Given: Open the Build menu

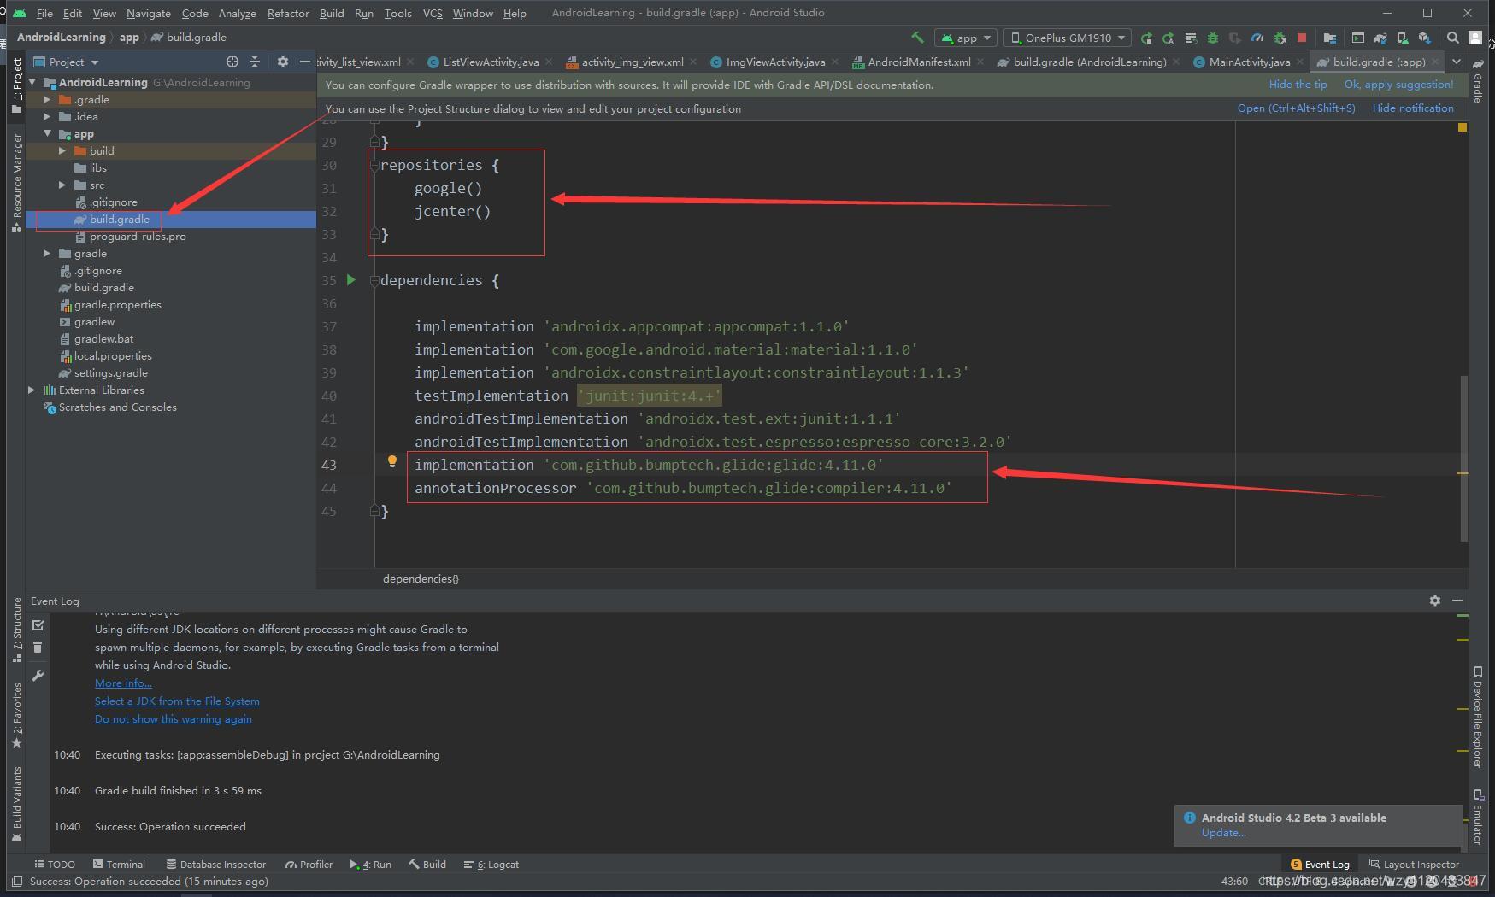Looking at the screenshot, I should click(x=332, y=13).
